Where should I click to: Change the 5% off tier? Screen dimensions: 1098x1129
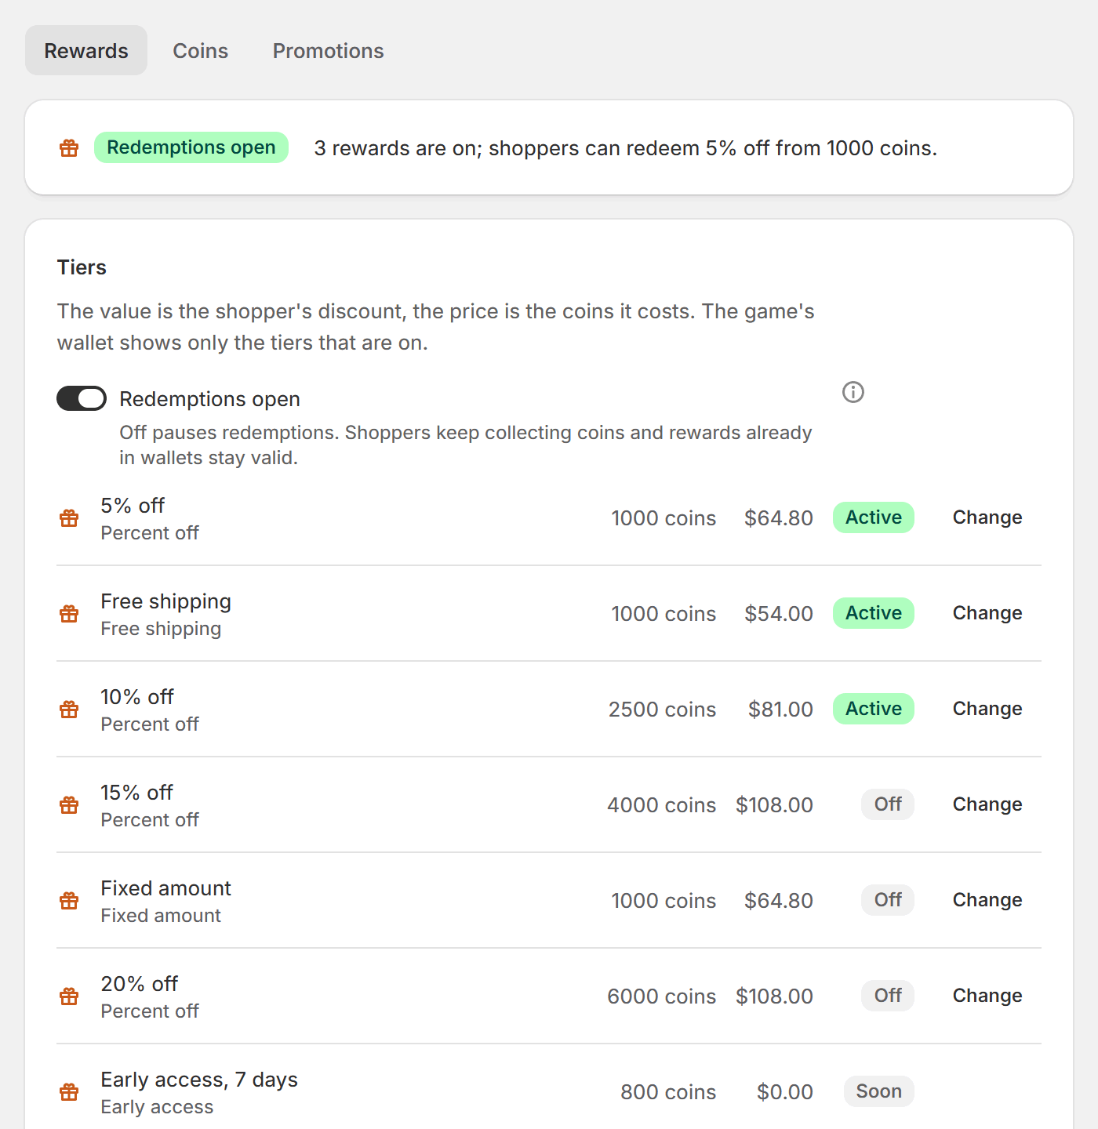pyautogui.click(x=987, y=517)
